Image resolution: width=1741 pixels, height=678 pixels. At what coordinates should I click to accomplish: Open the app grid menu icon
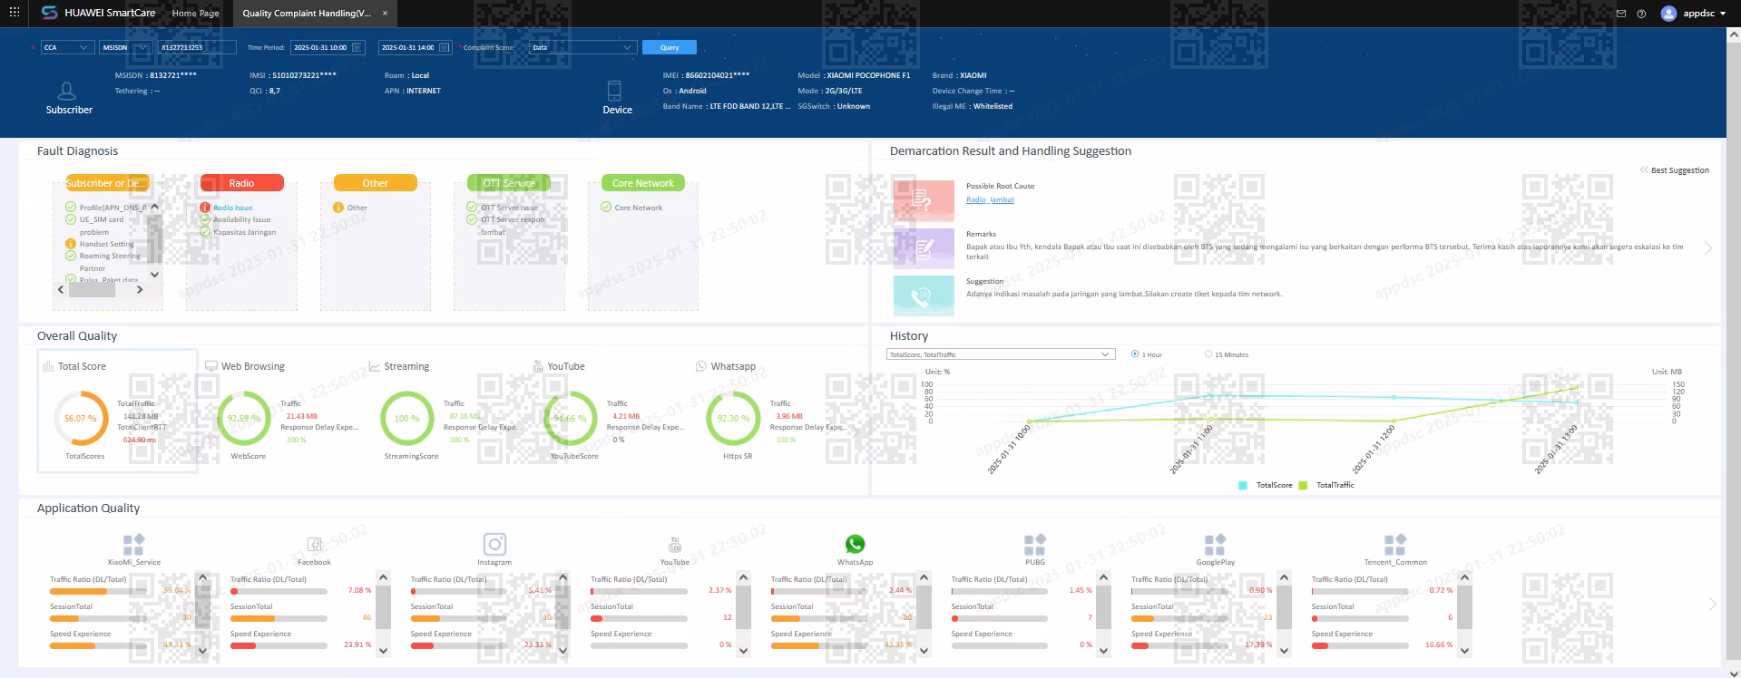point(14,13)
